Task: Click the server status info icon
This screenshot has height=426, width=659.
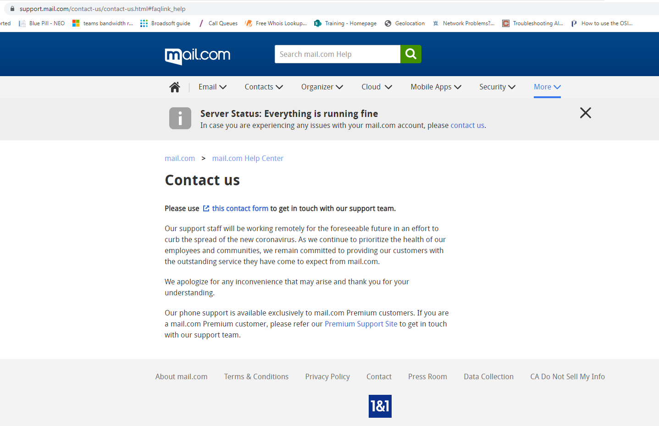Action: click(x=180, y=118)
